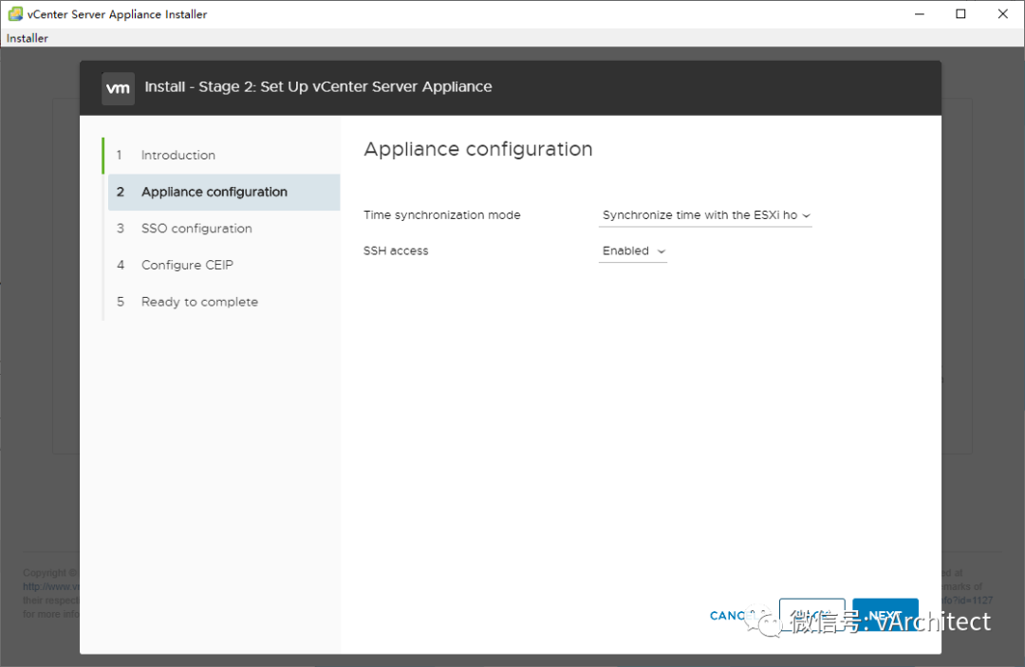Expand the SSH access Enabled dropdown
1025x667 pixels.
click(x=632, y=251)
